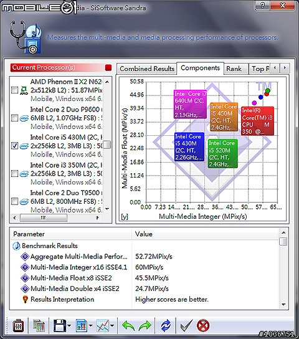Image resolution: width=299 pixels, height=339 pixels.
Task: Click the 60MPix/s integer value
Action: [149, 267]
